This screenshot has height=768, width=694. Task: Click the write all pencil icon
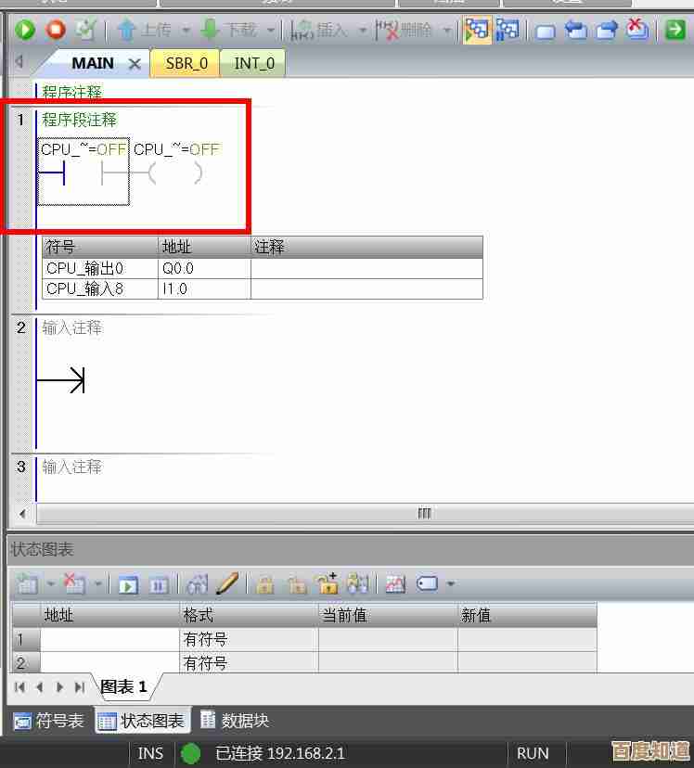click(227, 583)
